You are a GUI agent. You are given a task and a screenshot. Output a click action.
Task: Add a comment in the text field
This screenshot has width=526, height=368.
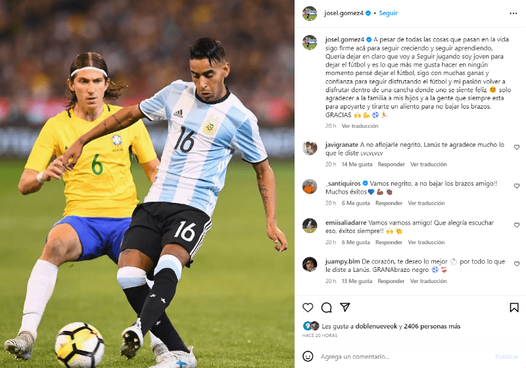point(404,357)
